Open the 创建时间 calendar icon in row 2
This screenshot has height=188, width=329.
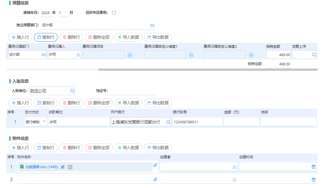coord(314,180)
